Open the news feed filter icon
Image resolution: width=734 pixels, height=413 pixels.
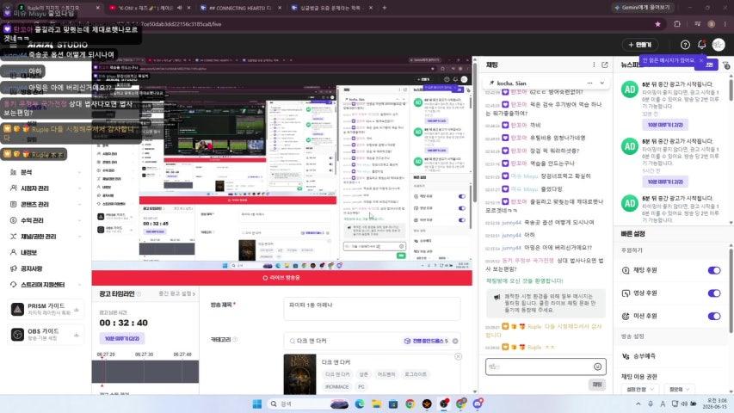(x=726, y=65)
